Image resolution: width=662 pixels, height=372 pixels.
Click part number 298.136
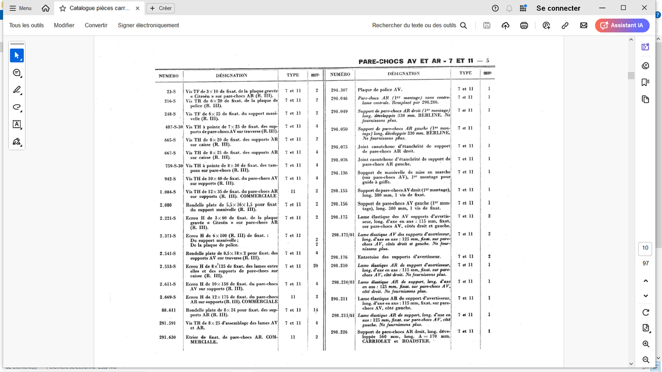[x=339, y=173]
